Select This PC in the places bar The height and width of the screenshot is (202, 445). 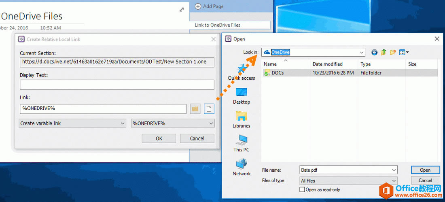pyautogui.click(x=241, y=144)
